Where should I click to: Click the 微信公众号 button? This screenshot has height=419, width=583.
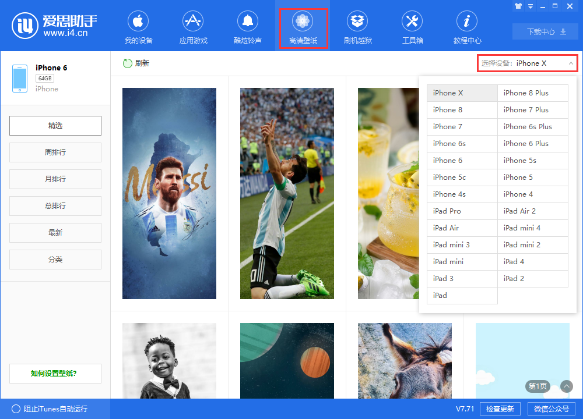tap(552, 409)
